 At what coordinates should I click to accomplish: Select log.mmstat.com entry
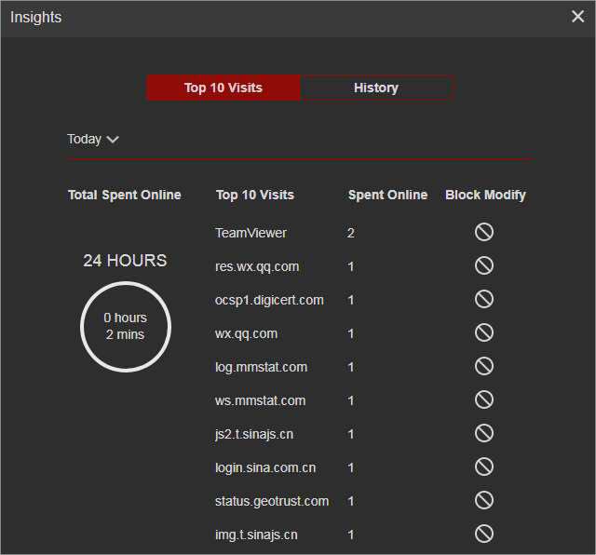[x=261, y=367]
